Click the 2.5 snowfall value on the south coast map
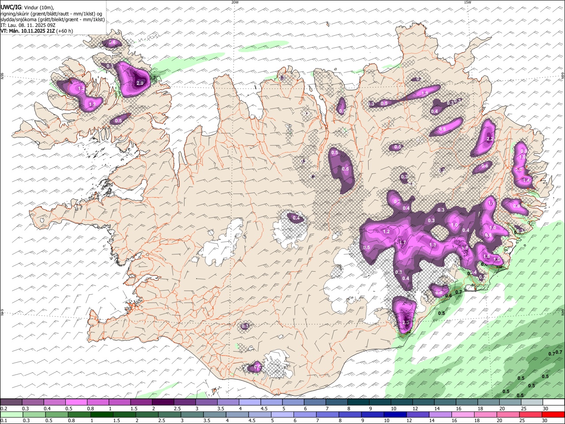Image resolution: width=565 pixels, height=424 pixels. pos(406,323)
